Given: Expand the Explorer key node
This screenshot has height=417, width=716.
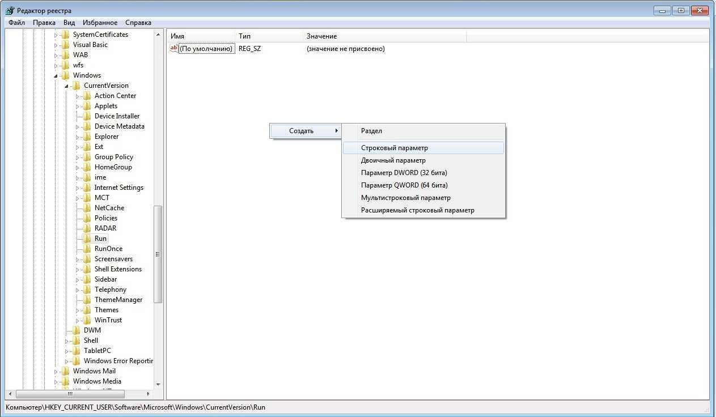Looking at the screenshot, I should 78,137.
